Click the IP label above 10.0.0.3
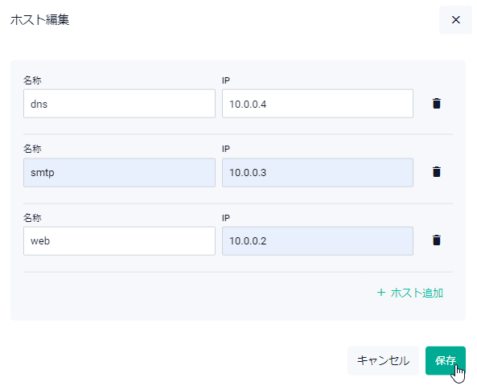477x386 pixels. click(x=226, y=149)
